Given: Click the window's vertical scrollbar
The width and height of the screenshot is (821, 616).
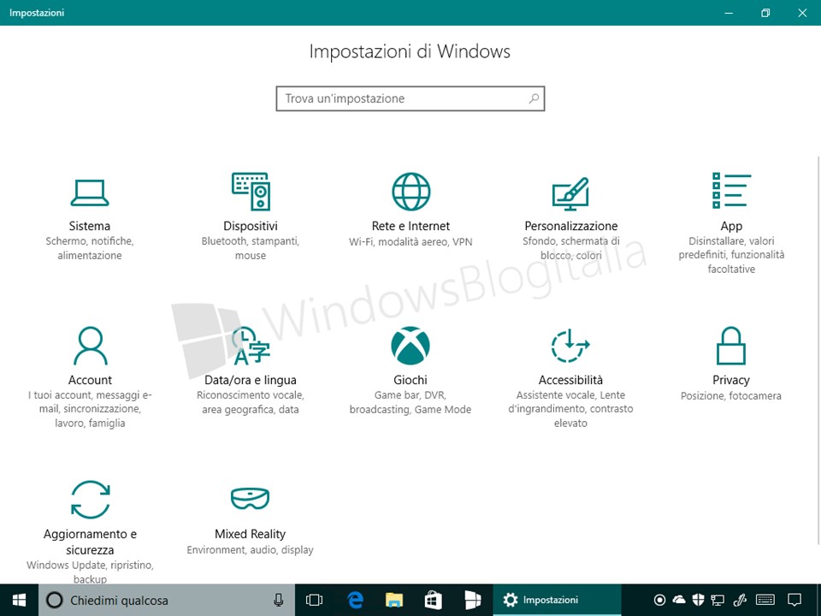Looking at the screenshot, I should pos(818,350).
